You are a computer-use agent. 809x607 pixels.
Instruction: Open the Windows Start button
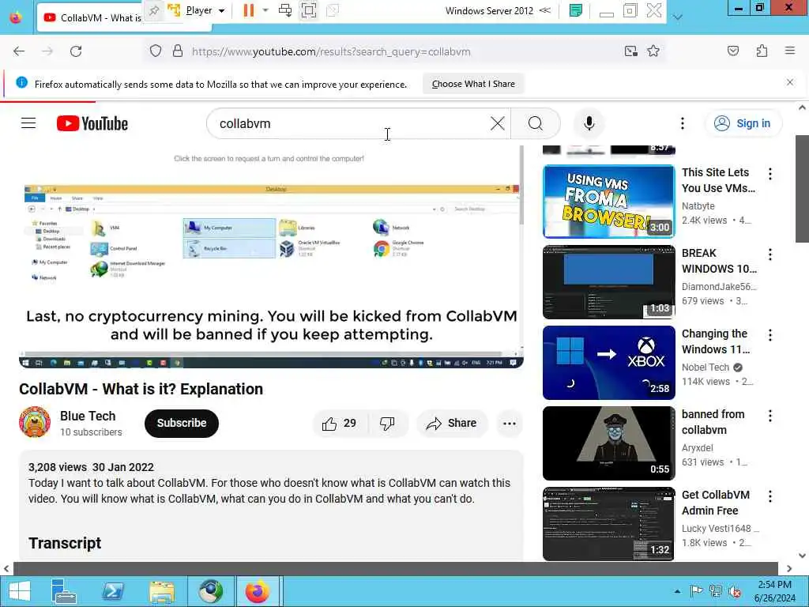20,591
